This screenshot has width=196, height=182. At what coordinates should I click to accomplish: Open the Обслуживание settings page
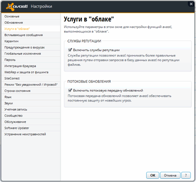(31, 122)
